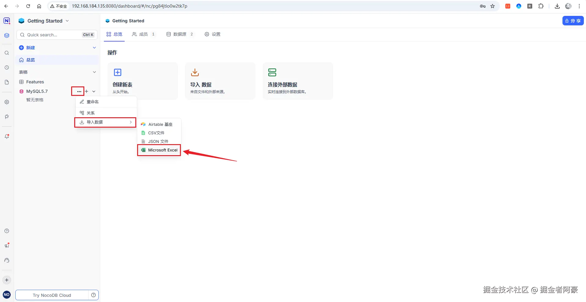This screenshot has width=586, height=302.
Task: Open the help question mark in left rail
Action: (7, 231)
